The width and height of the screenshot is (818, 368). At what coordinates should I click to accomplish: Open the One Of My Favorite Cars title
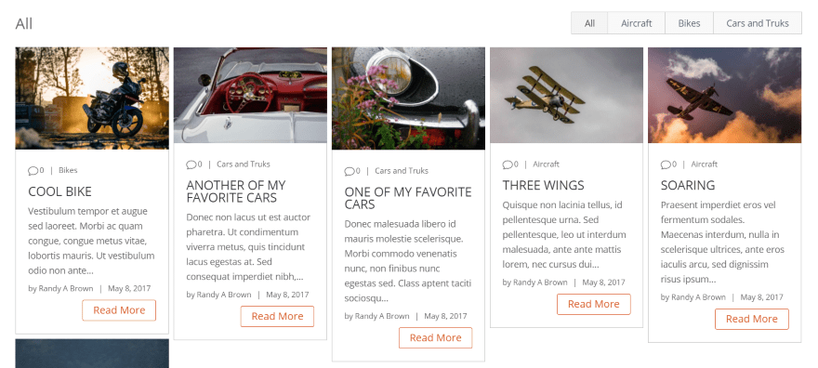(x=408, y=198)
